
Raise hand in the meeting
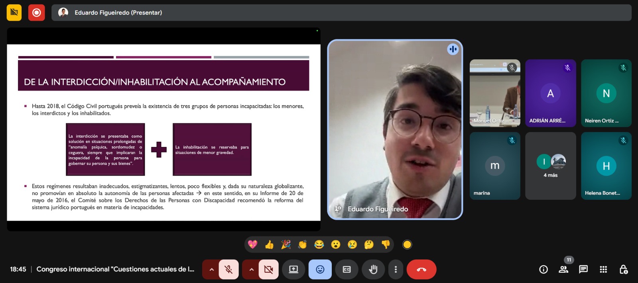pyautogui.click(x=373, y=269)
